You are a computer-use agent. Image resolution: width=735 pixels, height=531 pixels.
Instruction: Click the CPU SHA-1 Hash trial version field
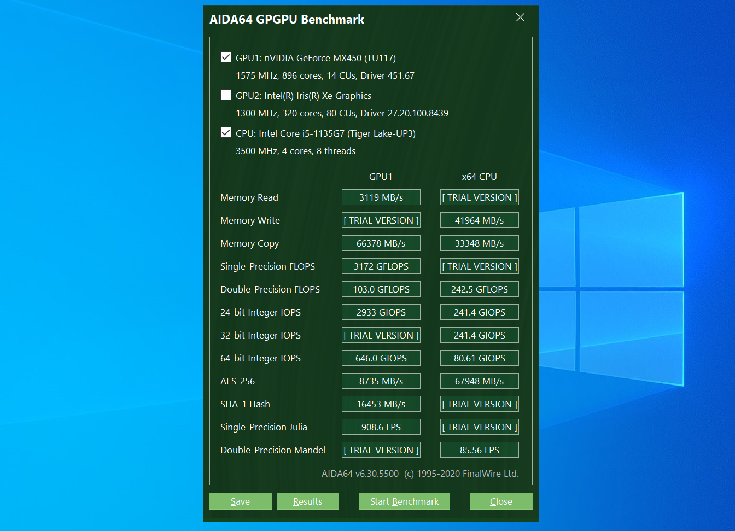tap(480, 404)
